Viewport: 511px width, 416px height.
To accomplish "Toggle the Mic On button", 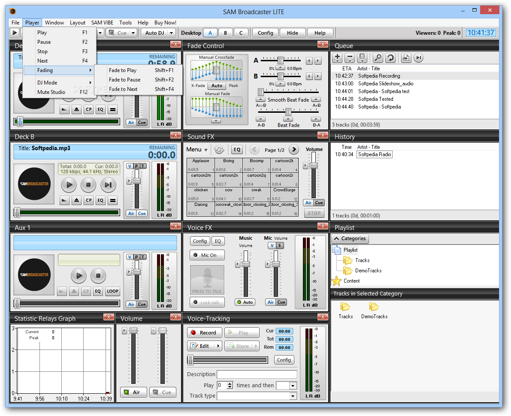I will tap(207, 255).
